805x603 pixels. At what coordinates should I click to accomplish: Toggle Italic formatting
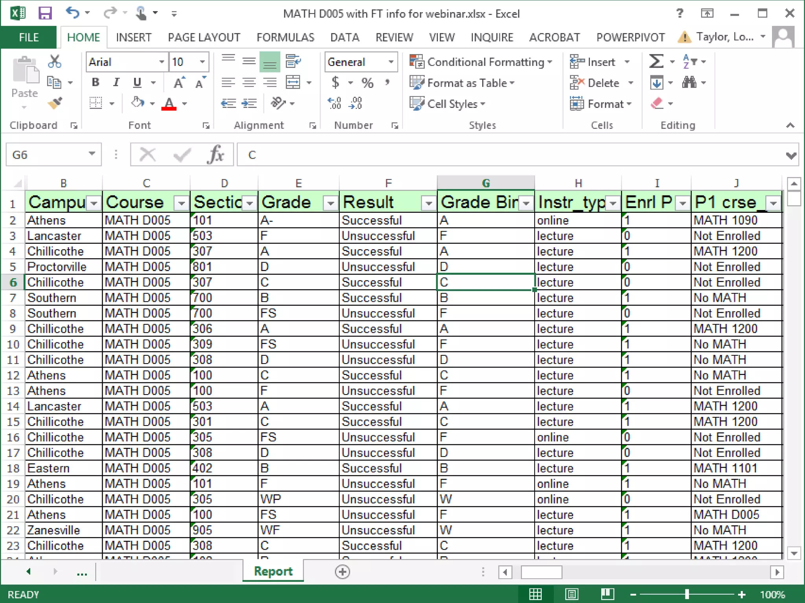point(116,82)
